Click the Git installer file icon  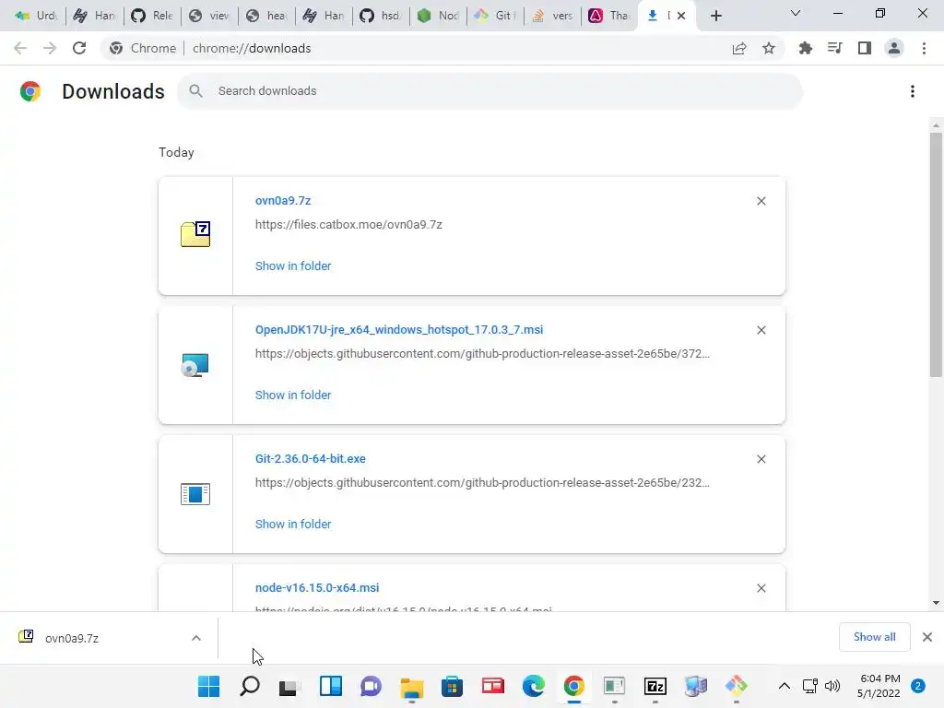pos(195,494)
